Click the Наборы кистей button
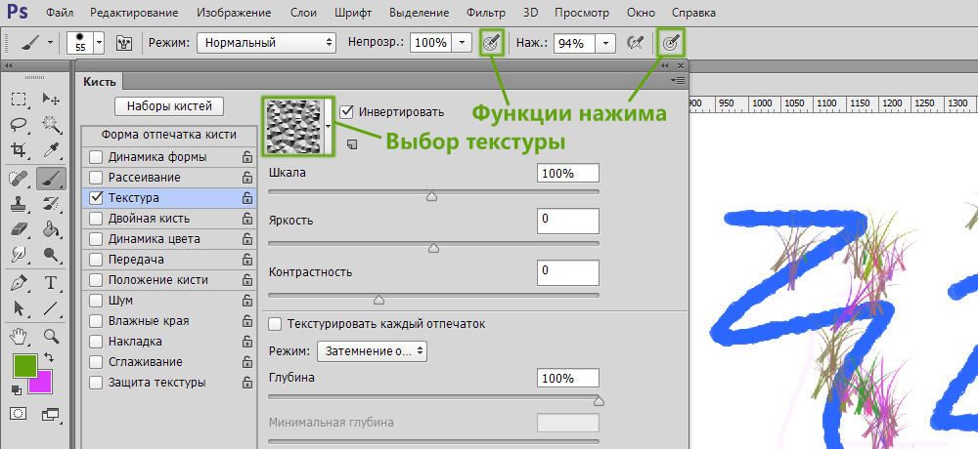The width and height of the screenshot is (978, 449). tap(169, 105)
